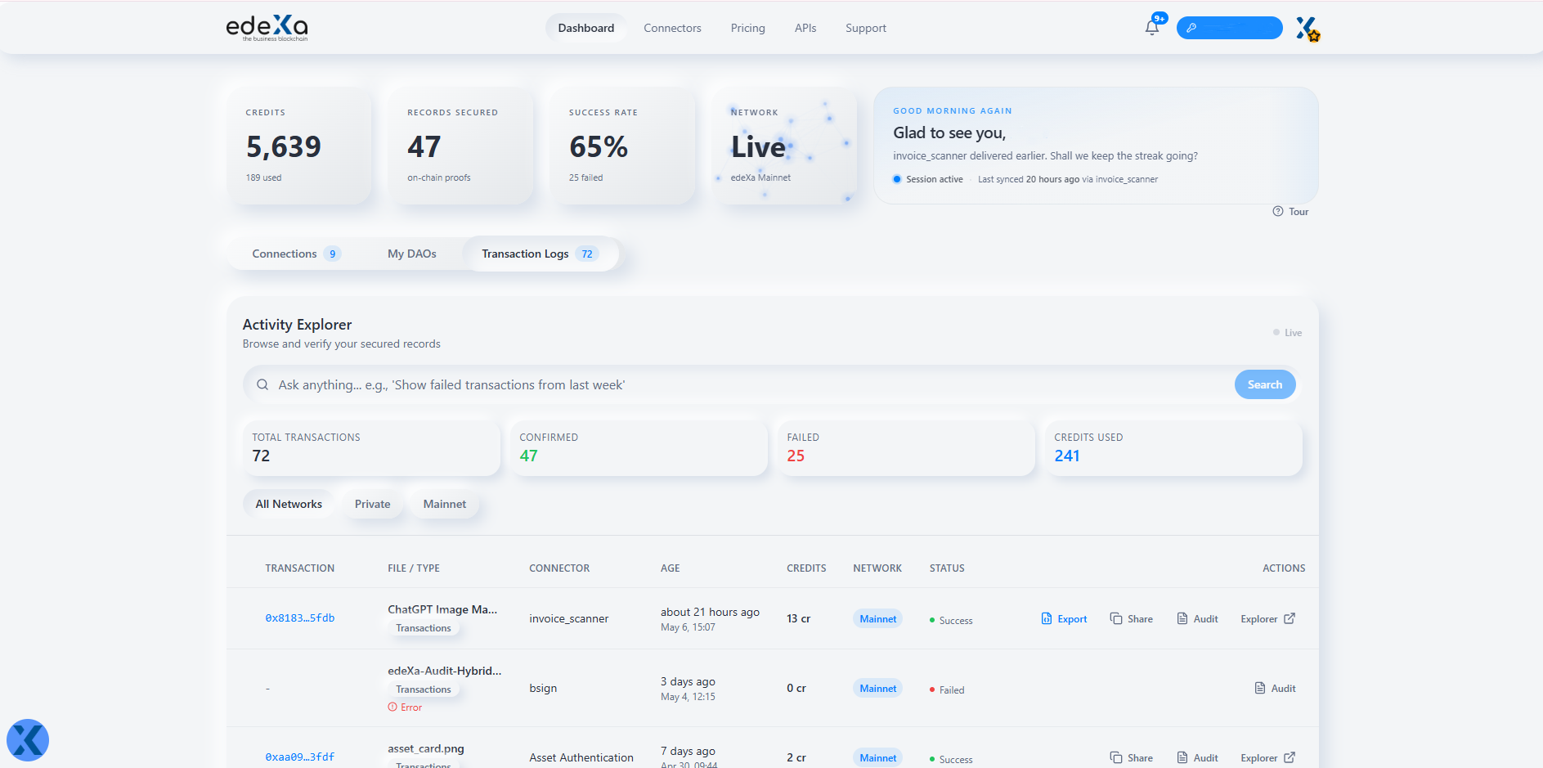
Task: Open the Explorer icon for transaction 0xaa09…3fdf
Action: pyautogui.click(x=1290, y=757)
